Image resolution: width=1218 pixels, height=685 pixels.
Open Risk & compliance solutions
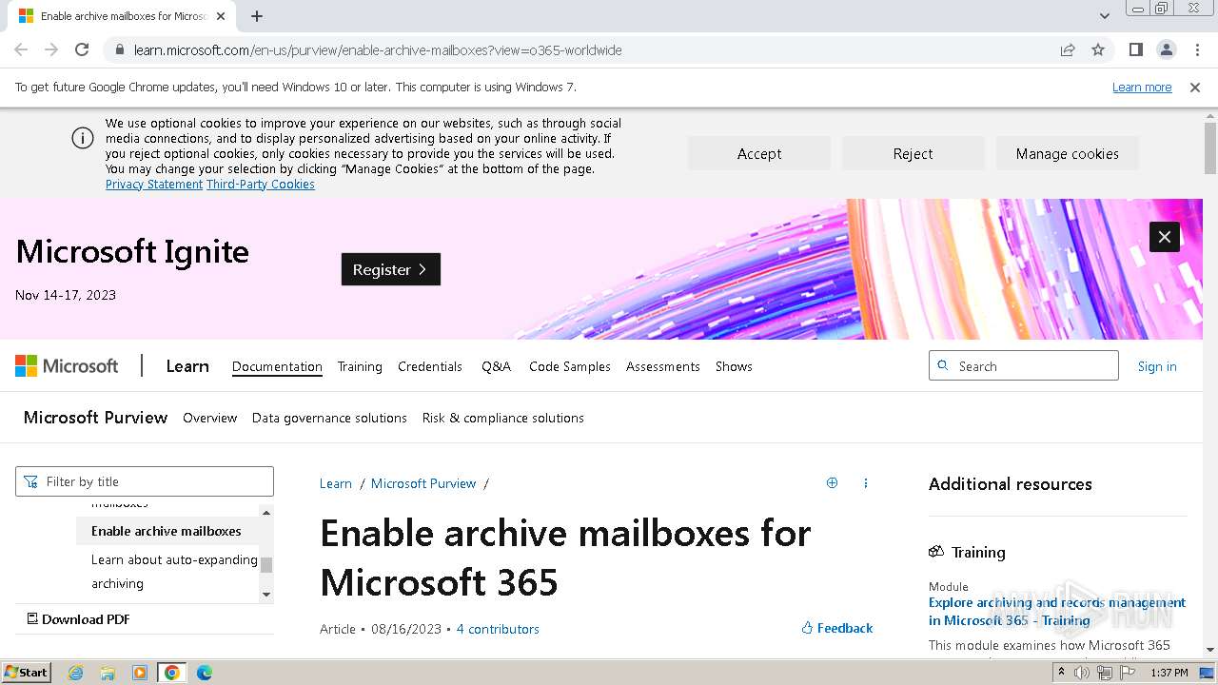503,418
